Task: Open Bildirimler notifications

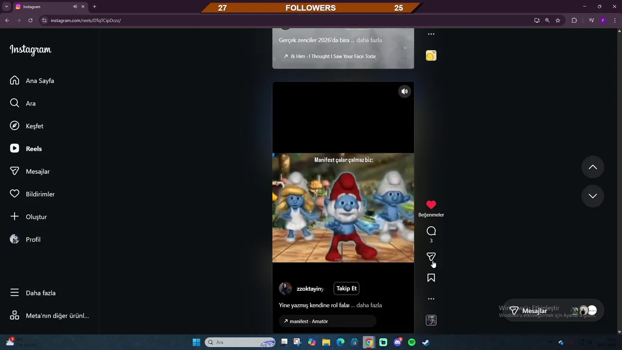Action: [33, 194]
